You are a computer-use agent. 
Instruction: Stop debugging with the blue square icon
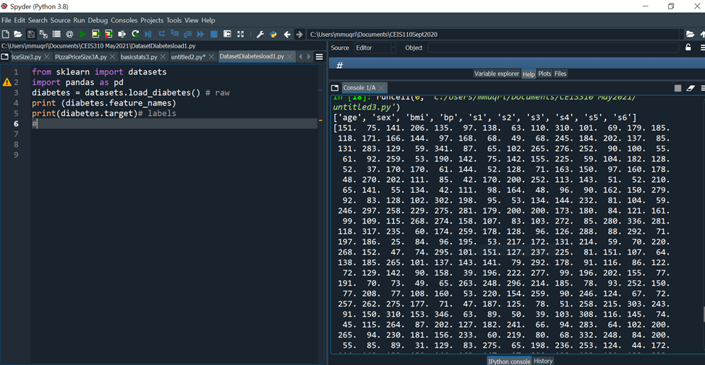[214, 34]
